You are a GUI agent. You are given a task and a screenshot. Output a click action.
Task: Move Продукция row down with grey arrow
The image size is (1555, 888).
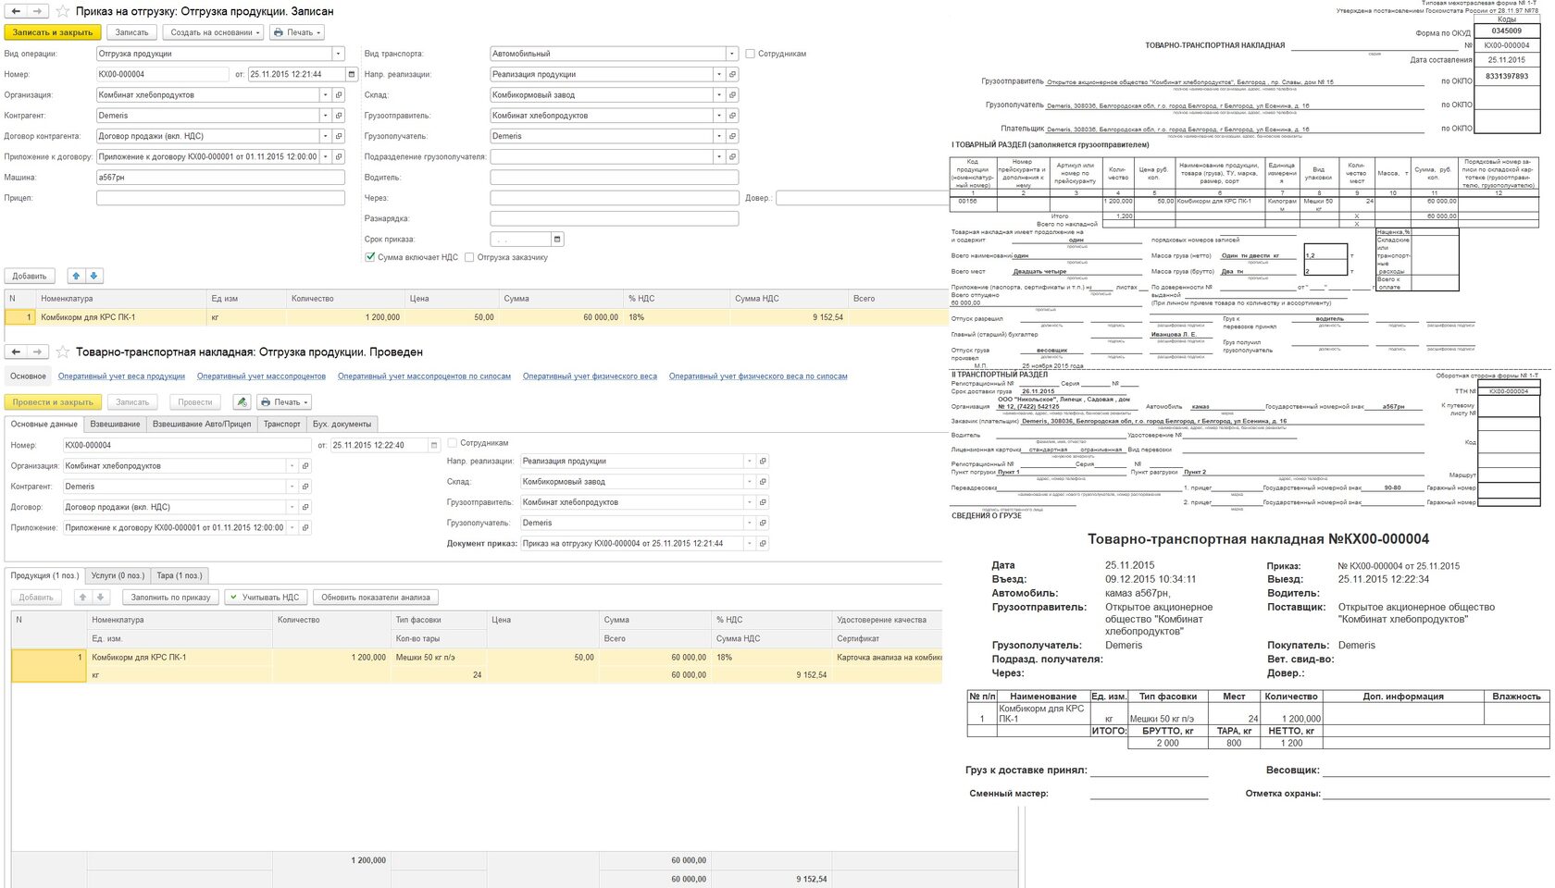(x=101, y=598)
